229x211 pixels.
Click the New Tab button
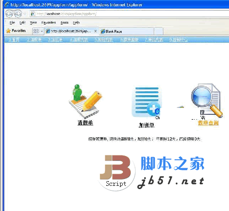point(159,32)
